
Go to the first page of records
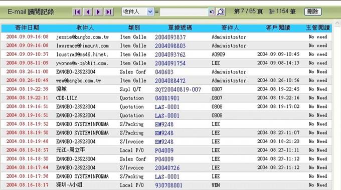coord(77,11)
